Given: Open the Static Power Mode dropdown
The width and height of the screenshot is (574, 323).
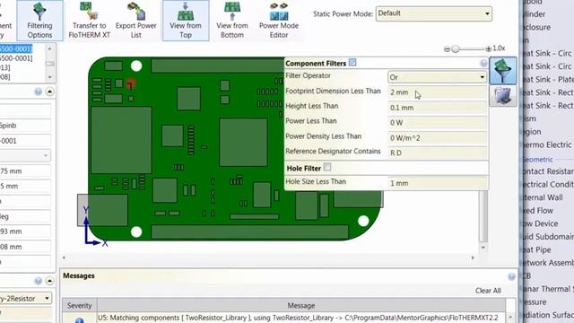Looking at the screenshot, I should [434, 13].
